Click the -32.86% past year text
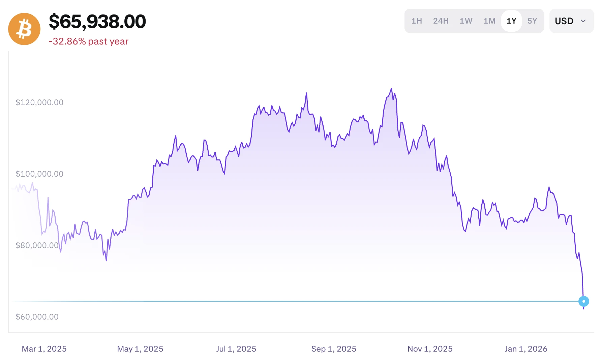This screenshot has height=360, width=602. pyautogui.click(x=88, y=41)
